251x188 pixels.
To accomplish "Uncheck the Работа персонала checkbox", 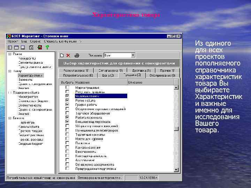I will pos(67,117).
